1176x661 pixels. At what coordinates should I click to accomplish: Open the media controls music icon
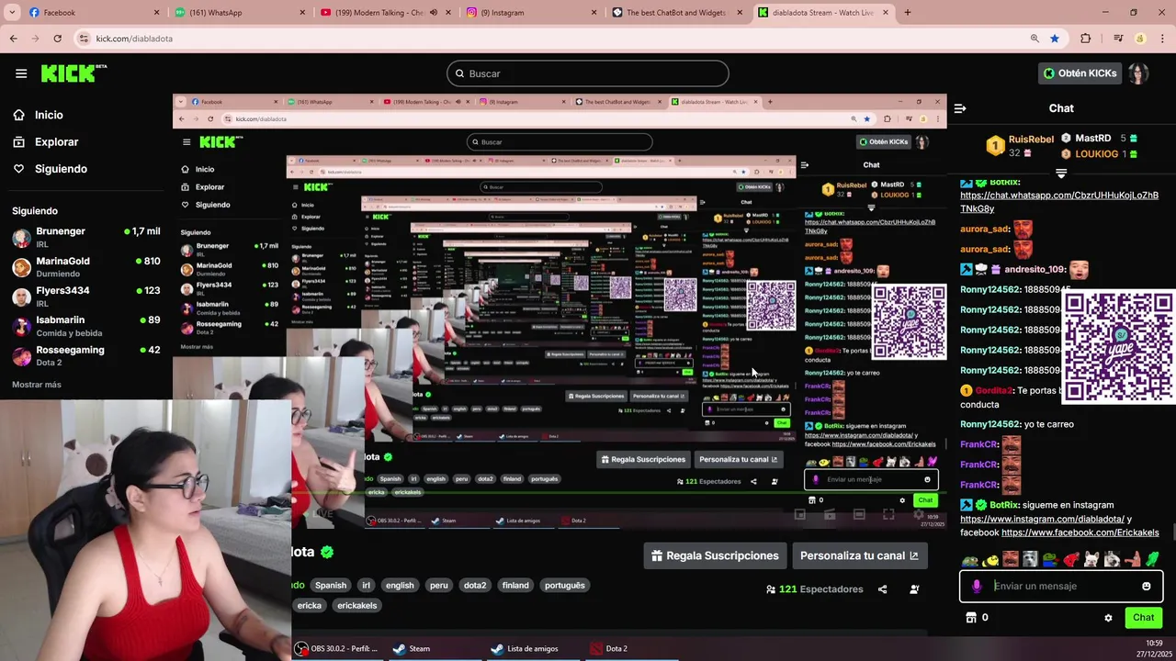[1118, 39]
